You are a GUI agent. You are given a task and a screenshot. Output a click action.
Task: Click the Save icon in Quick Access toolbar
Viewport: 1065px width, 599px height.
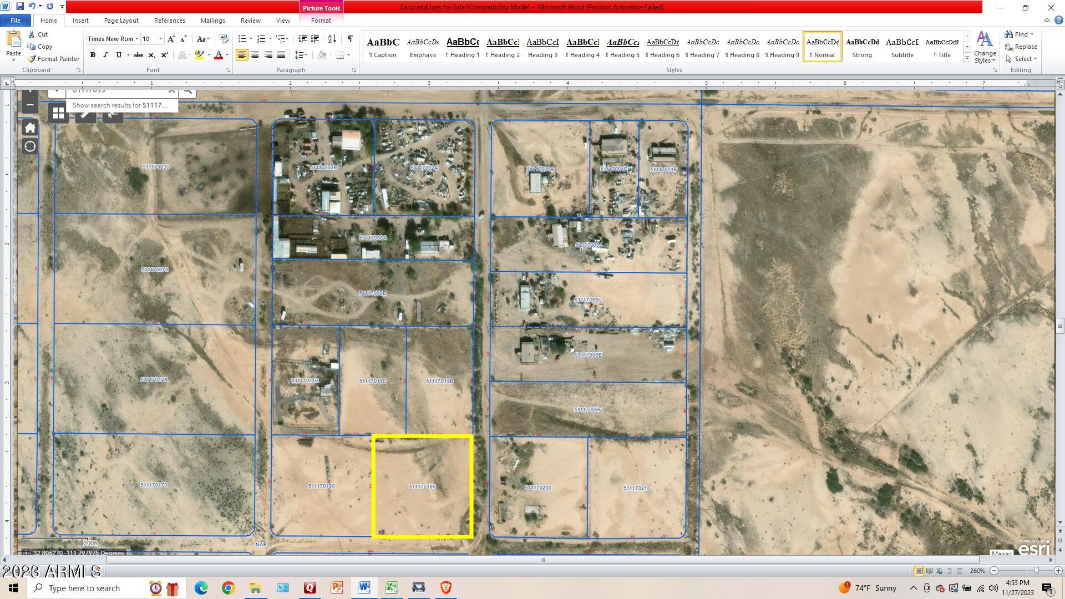coord(20,7)
